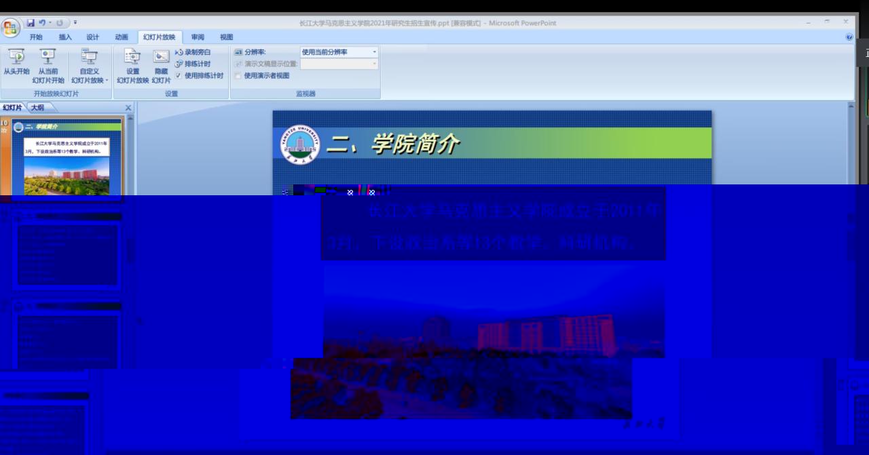Open the resolution dropdown (使用当前分辨率)
Viewport: 869px width, 455px height.
(x=373, y=52)
